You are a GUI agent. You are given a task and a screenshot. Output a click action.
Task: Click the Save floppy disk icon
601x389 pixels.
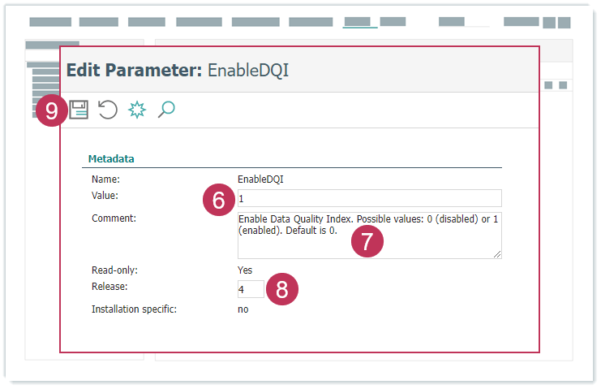[79, 110]
